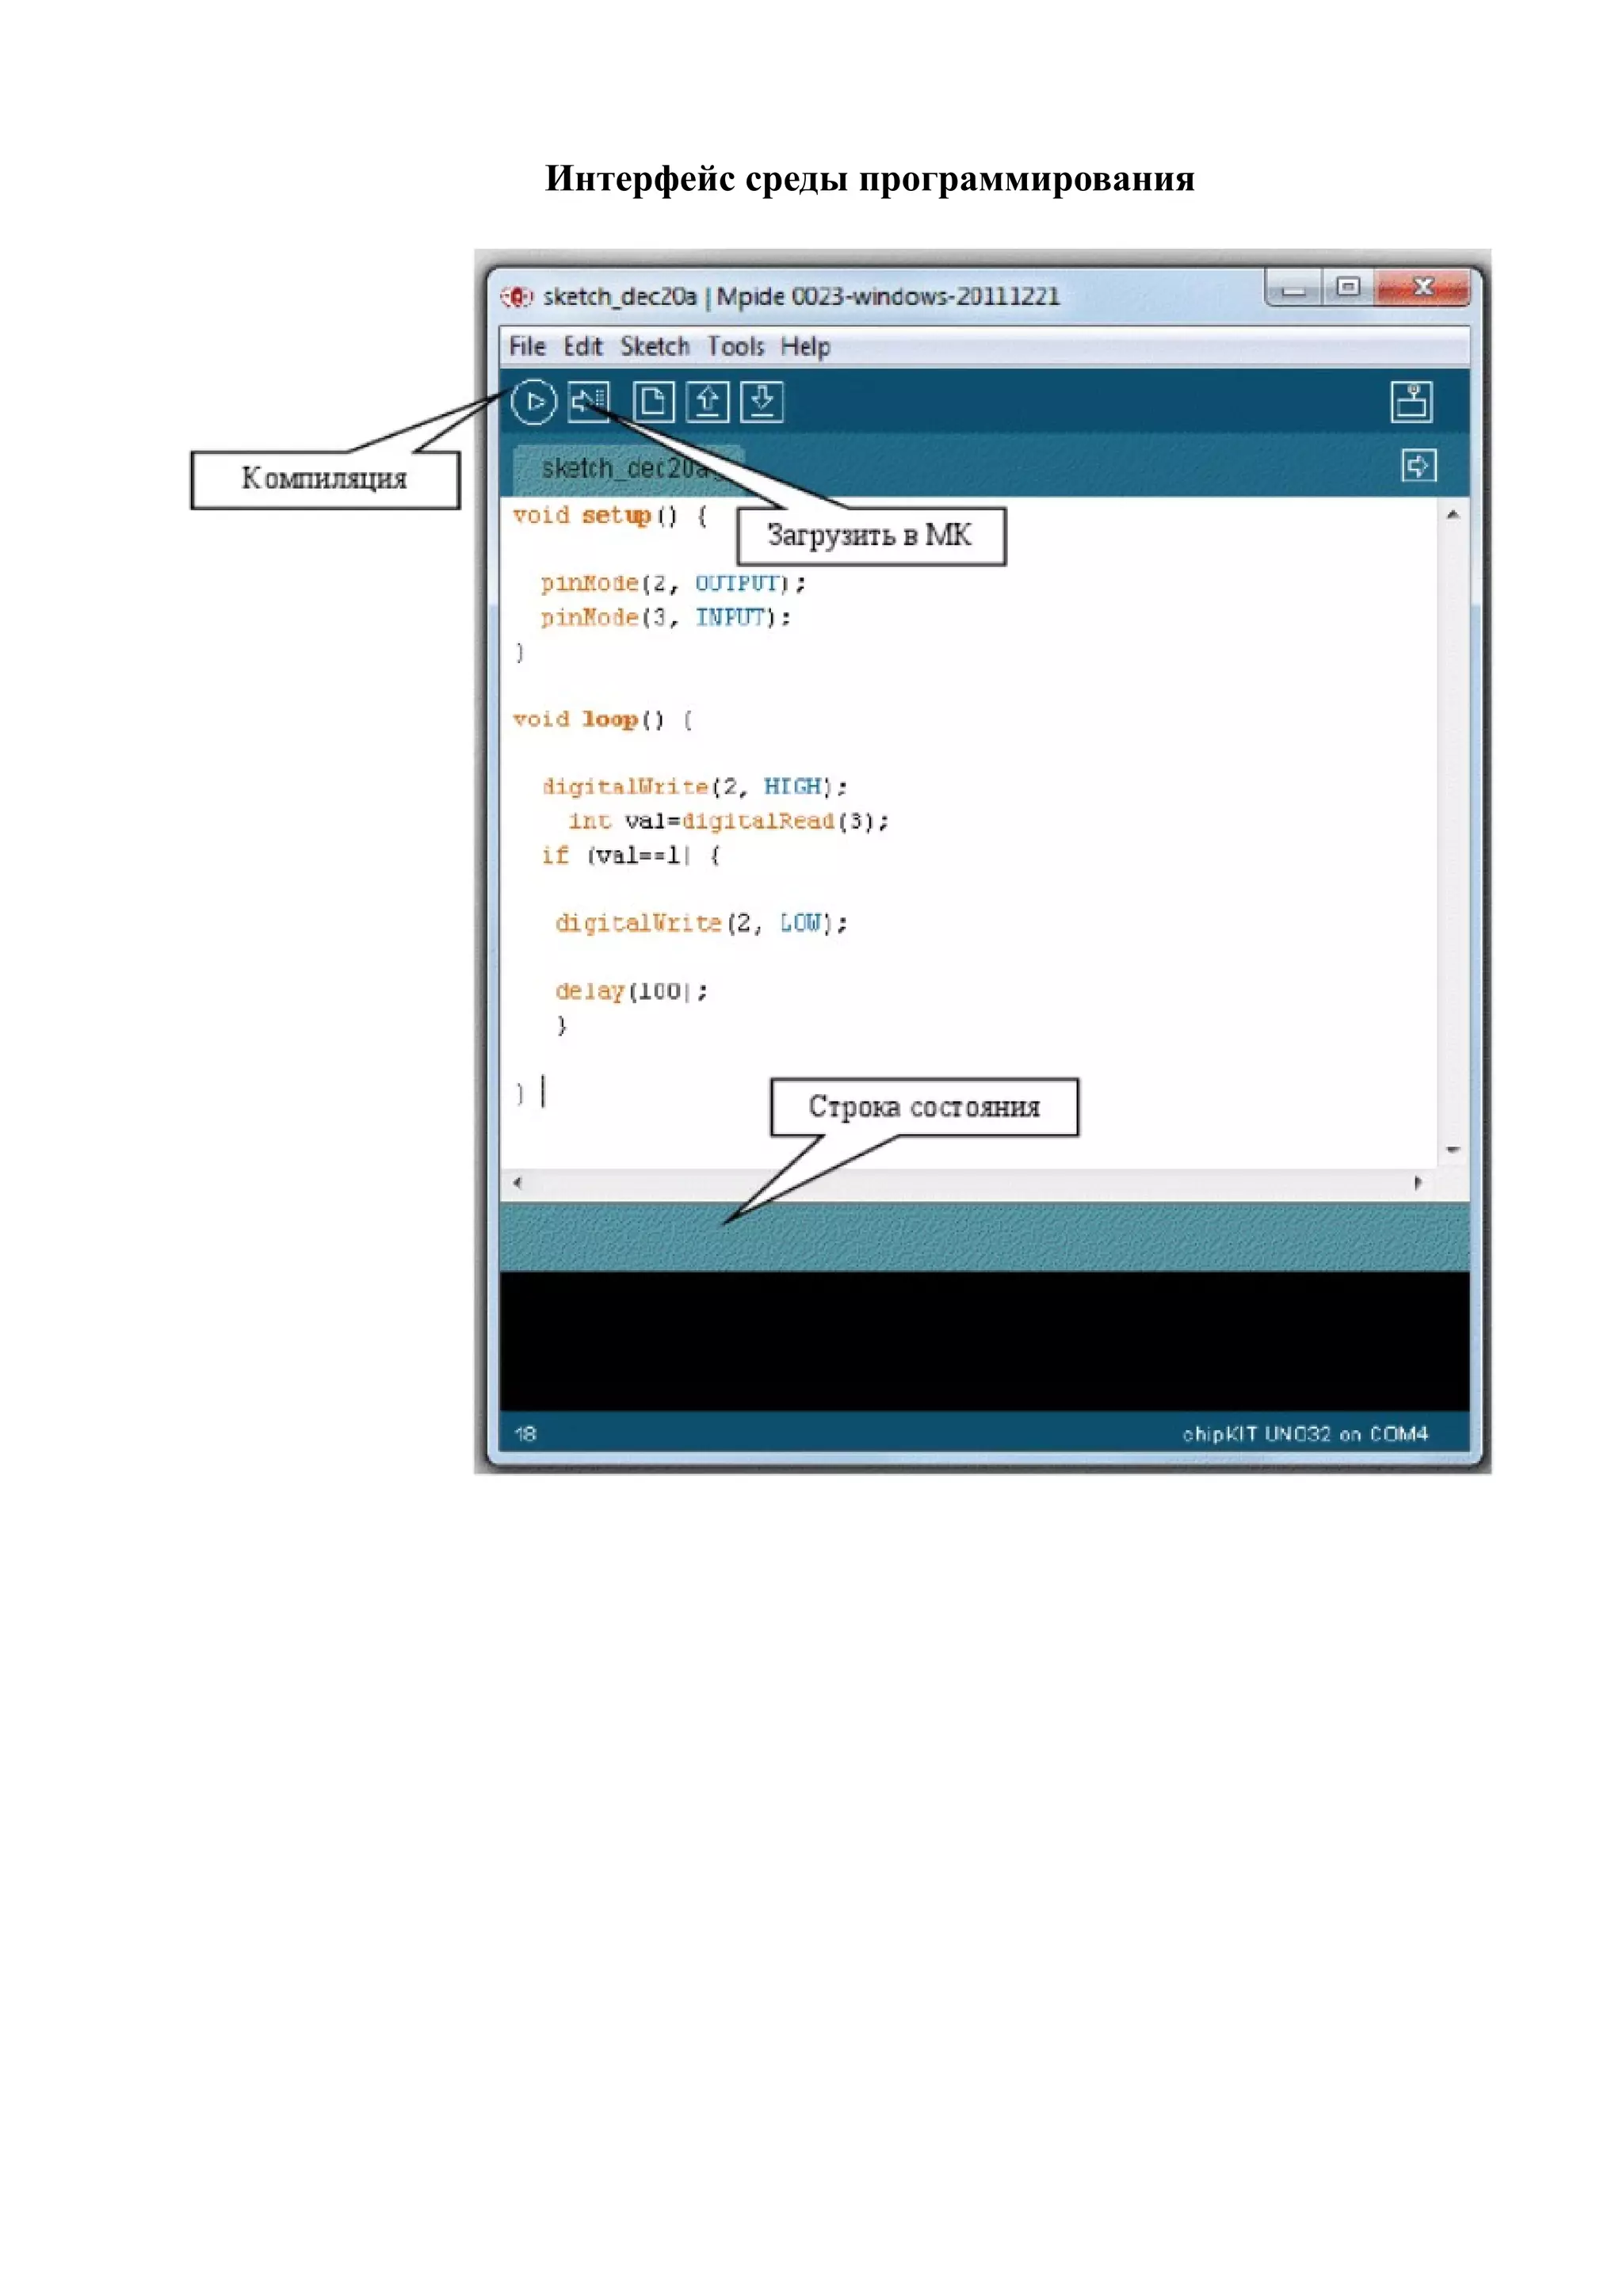Click the editor scroll up arrow
This screenshot has height=2296, width=1623.
coord(1453,515)
